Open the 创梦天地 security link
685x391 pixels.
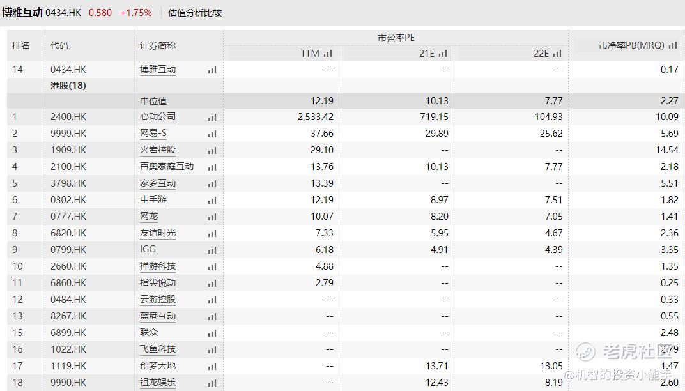(158, 365)
